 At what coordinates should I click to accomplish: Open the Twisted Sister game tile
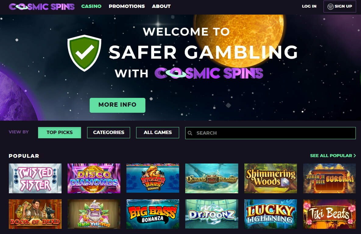pyautogui.click(x=35, y=178)
